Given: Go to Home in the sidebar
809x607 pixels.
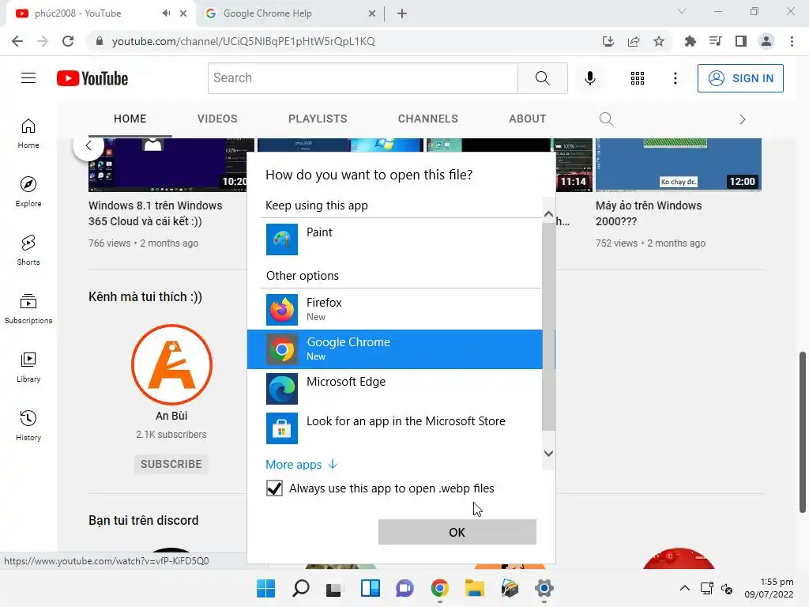Looking at the screenshot, I should point(28,134).
